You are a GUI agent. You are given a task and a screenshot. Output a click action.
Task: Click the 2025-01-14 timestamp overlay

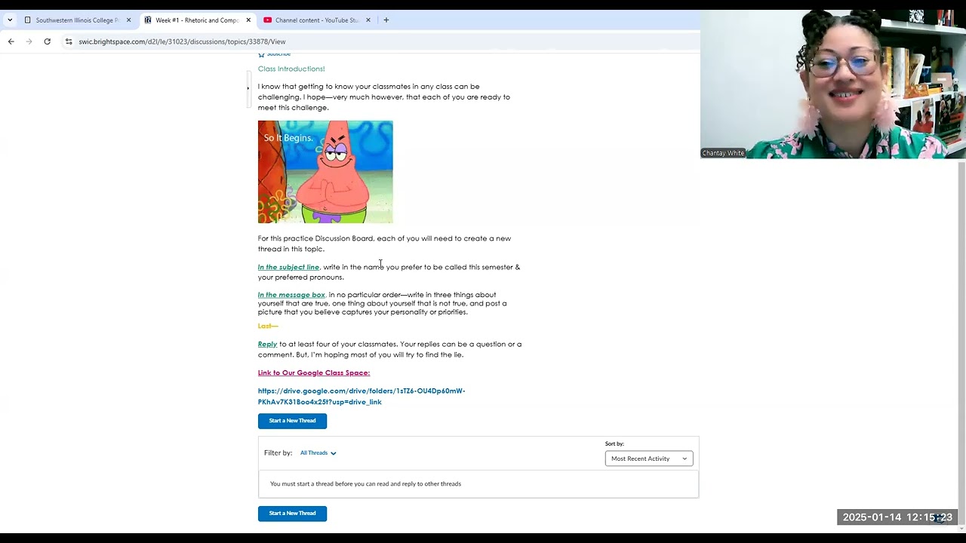(898, 517)
